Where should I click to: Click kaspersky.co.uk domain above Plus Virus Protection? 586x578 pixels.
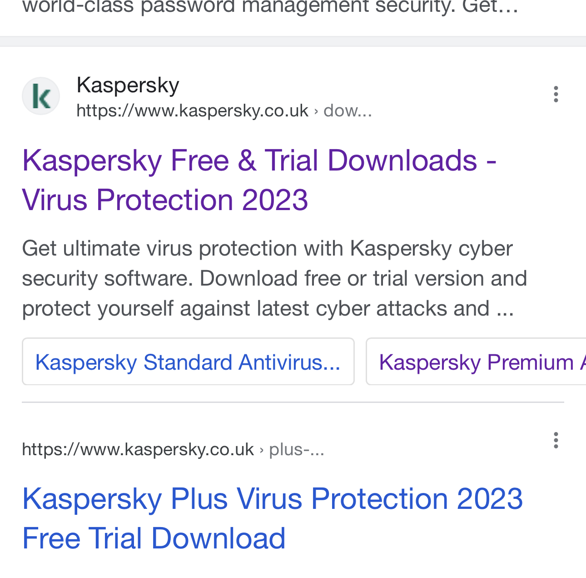pos(138,449)
